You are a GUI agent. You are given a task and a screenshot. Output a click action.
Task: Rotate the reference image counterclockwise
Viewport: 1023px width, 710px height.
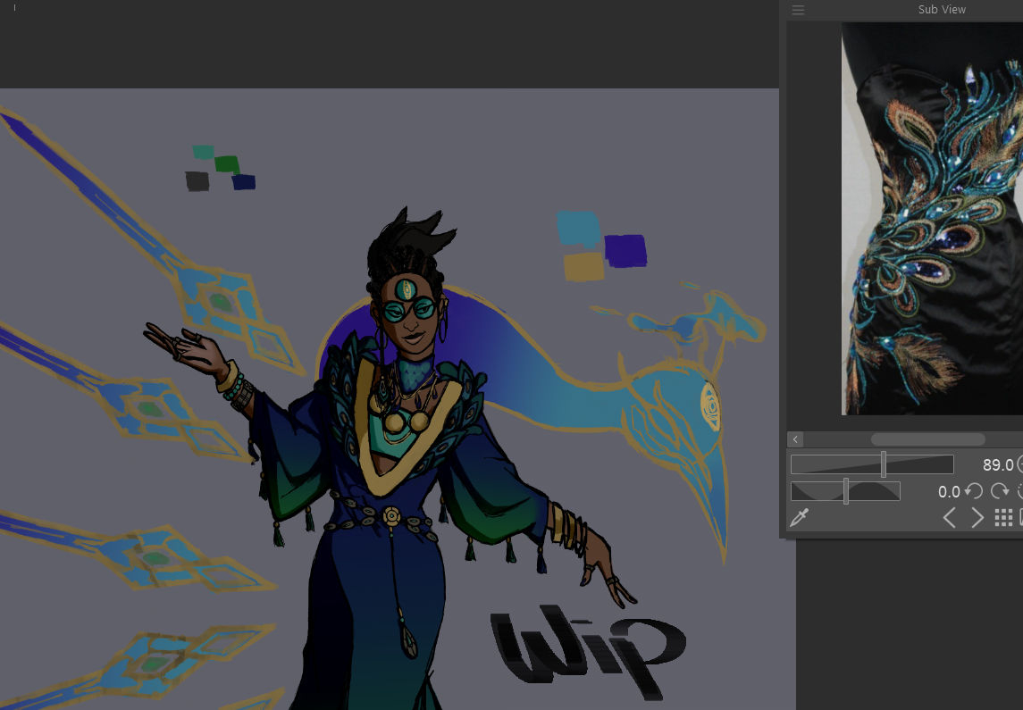click(x=975, y=491)
